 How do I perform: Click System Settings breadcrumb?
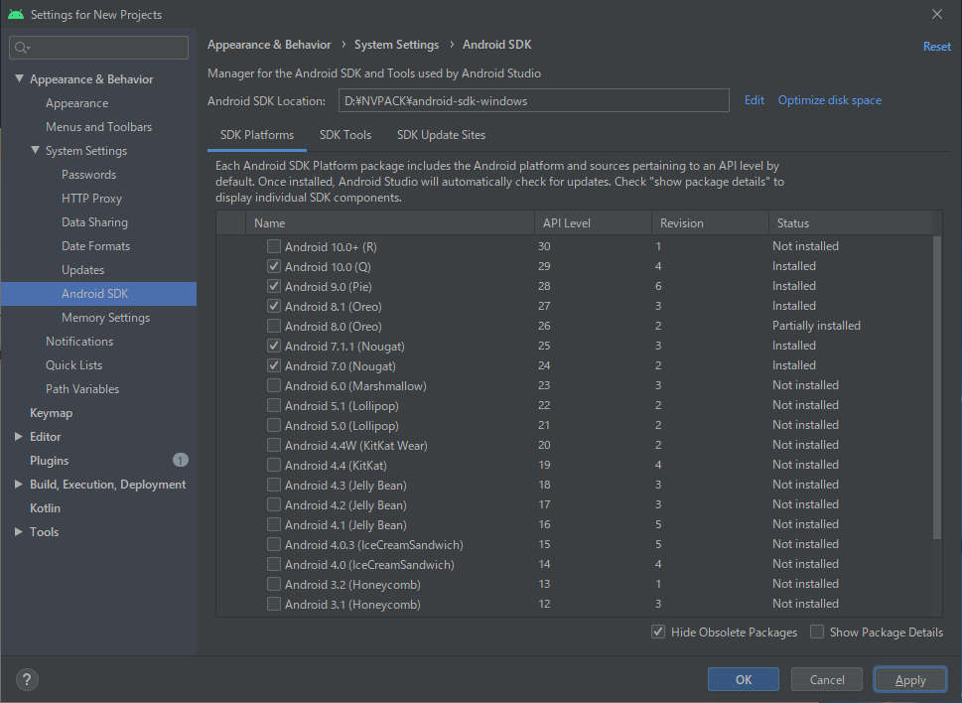coord(397,45)
